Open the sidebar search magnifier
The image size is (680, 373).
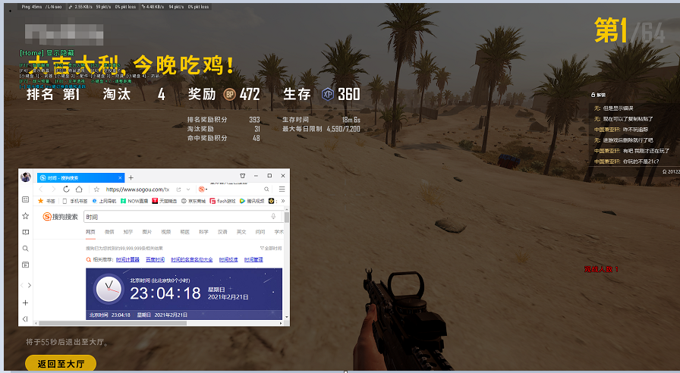[26, 248]
